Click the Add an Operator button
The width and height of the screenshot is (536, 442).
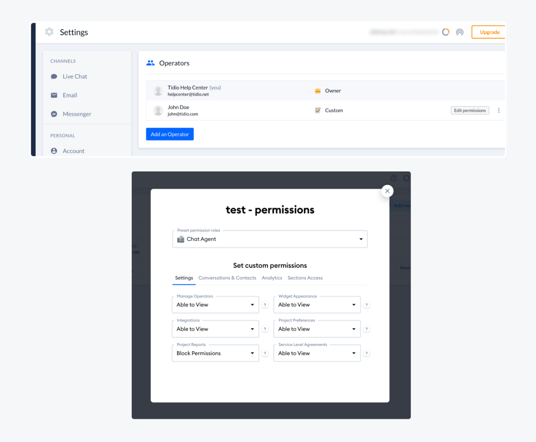coord(170,134)
